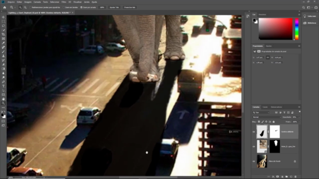The height and width of the screenshot is (179, 319).
Task: Open the Filtro menu
Action: coord(64,2)
